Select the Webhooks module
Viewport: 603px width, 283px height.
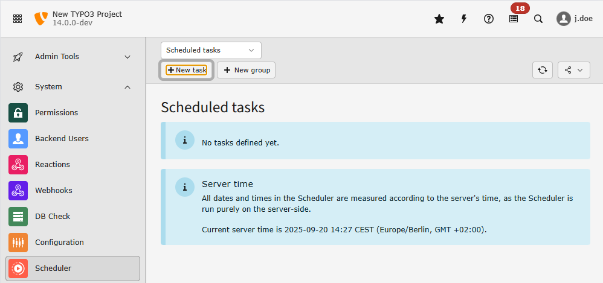tap(53, 191)
